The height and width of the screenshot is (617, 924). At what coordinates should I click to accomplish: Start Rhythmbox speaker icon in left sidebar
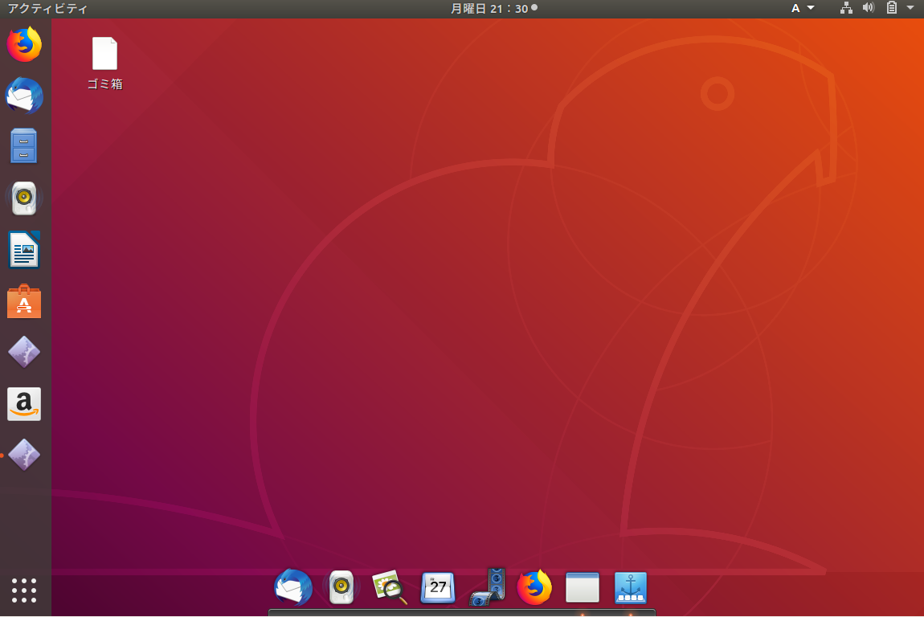tap(24, 198)
